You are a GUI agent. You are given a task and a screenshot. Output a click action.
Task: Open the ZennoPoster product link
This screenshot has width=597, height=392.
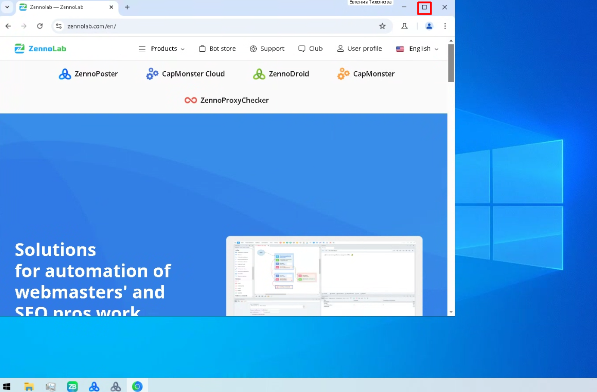pyautogui.click(x=88, y=74)
